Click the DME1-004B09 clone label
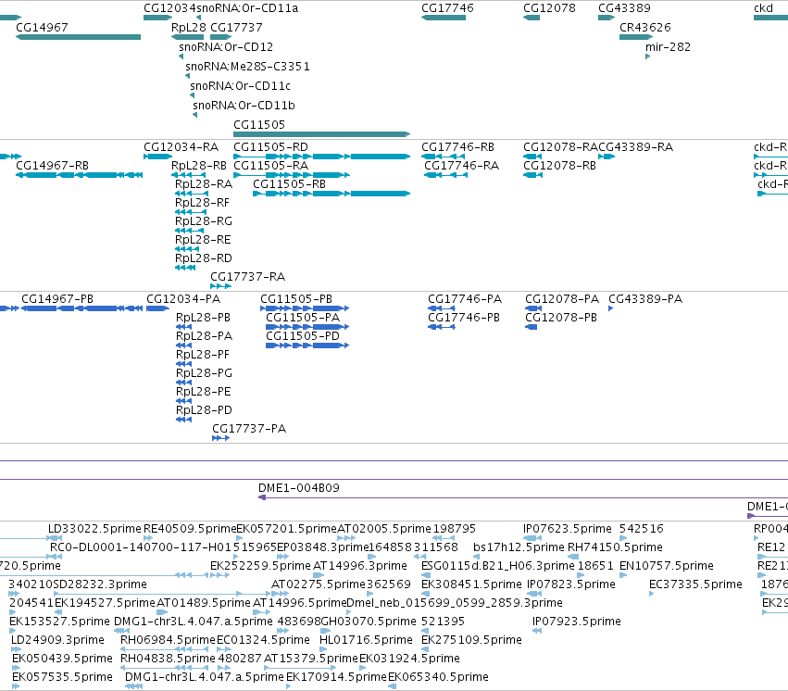The height and width of the screenshot is (691, 788). pos(298,488)
